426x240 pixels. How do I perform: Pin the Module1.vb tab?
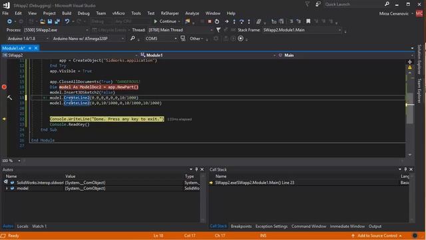pyautogui.click(x=30, y=48)
